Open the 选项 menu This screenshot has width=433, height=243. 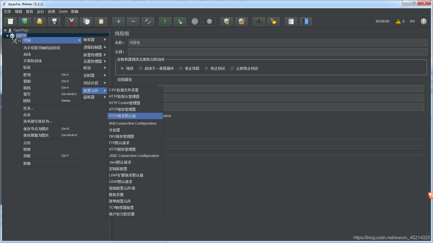click(x=51, y=12)
